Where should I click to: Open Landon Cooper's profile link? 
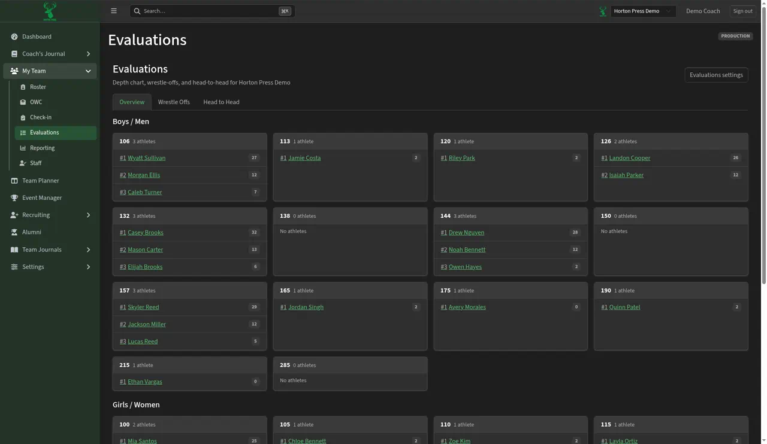pos(629,158)
